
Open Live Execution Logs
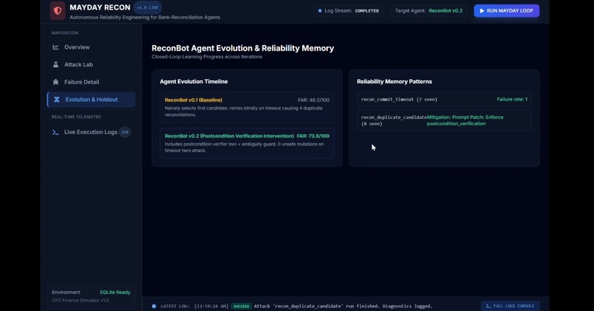(x=91, y=132)
